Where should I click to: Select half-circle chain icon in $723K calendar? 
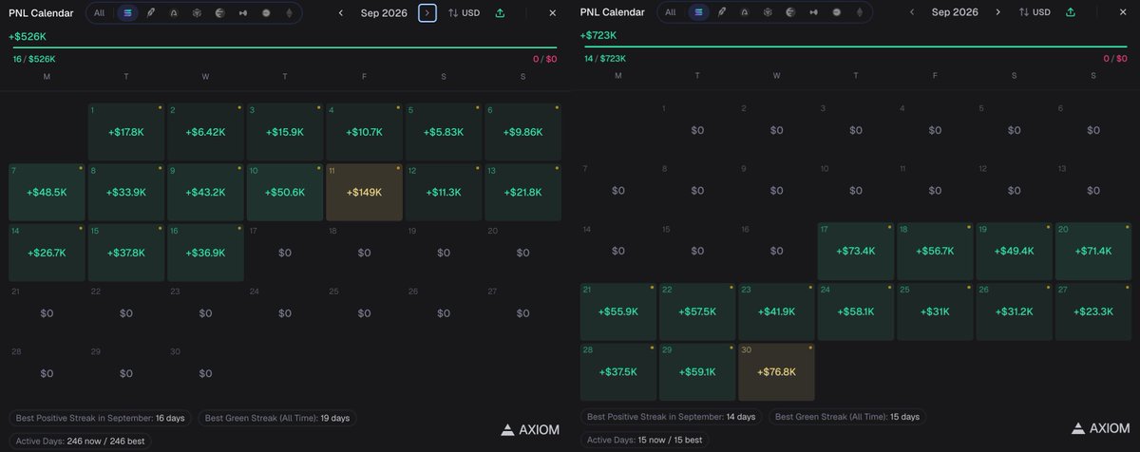[790, 12]
